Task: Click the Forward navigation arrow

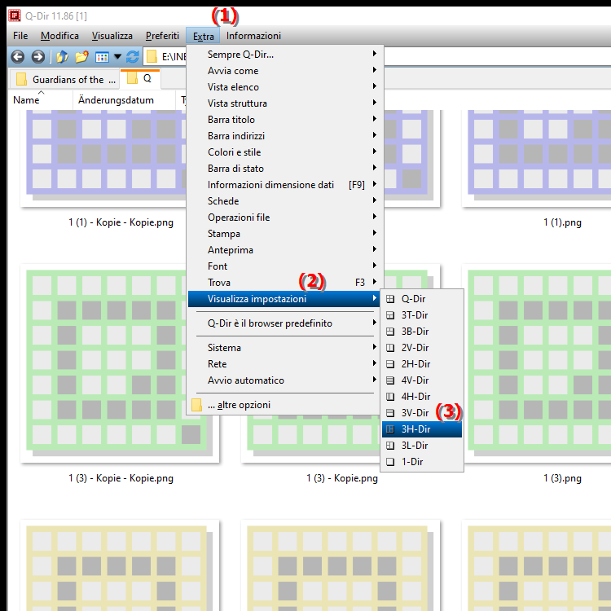Action: pyautogui.click(x=37, y=56)
